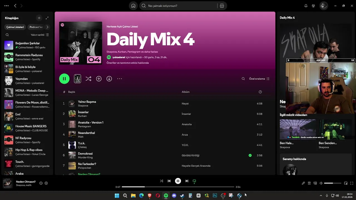Screen dimensions: 356x200
Task: Add current track with the plus circle icon
Action: (x=46, y=183)
